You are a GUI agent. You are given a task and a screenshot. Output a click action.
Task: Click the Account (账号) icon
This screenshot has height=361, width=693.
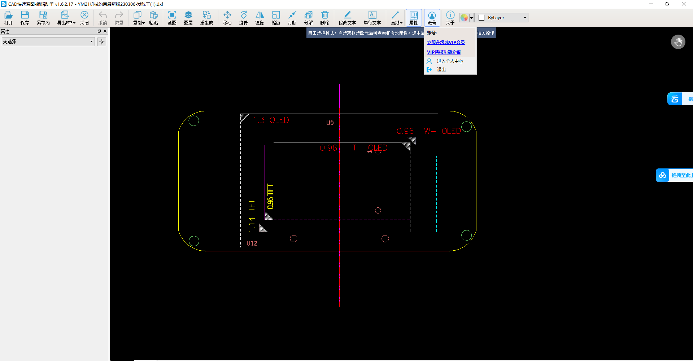click(432, 17)
